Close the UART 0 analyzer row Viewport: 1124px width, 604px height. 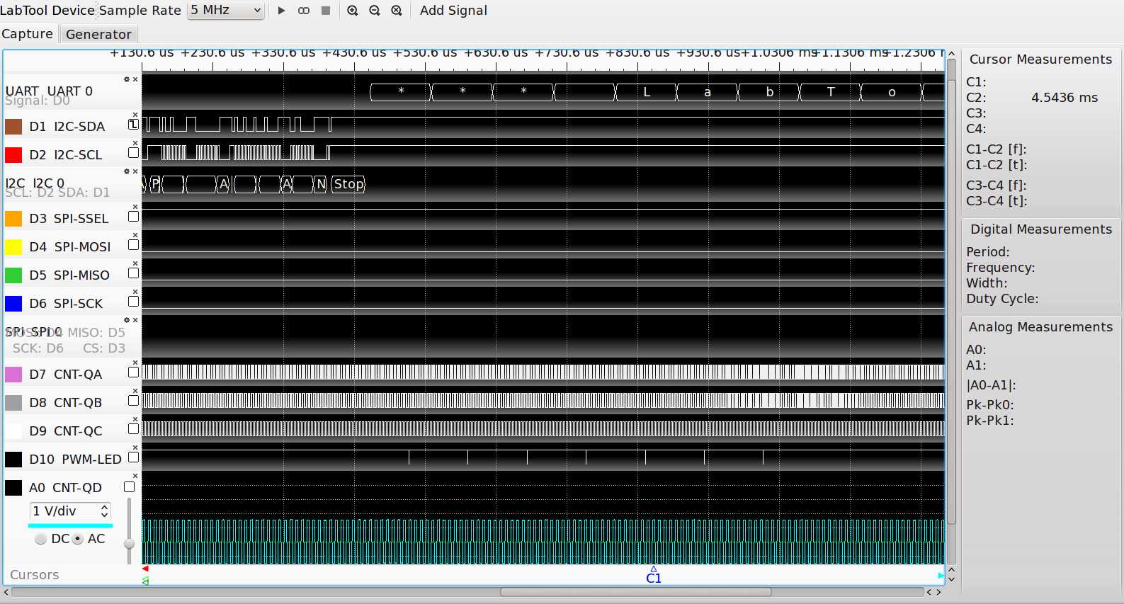[x=135, y=79]
